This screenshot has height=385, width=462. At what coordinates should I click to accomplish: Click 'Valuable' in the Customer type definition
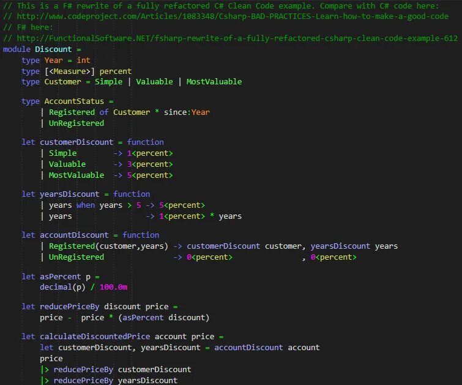[154, 82]
